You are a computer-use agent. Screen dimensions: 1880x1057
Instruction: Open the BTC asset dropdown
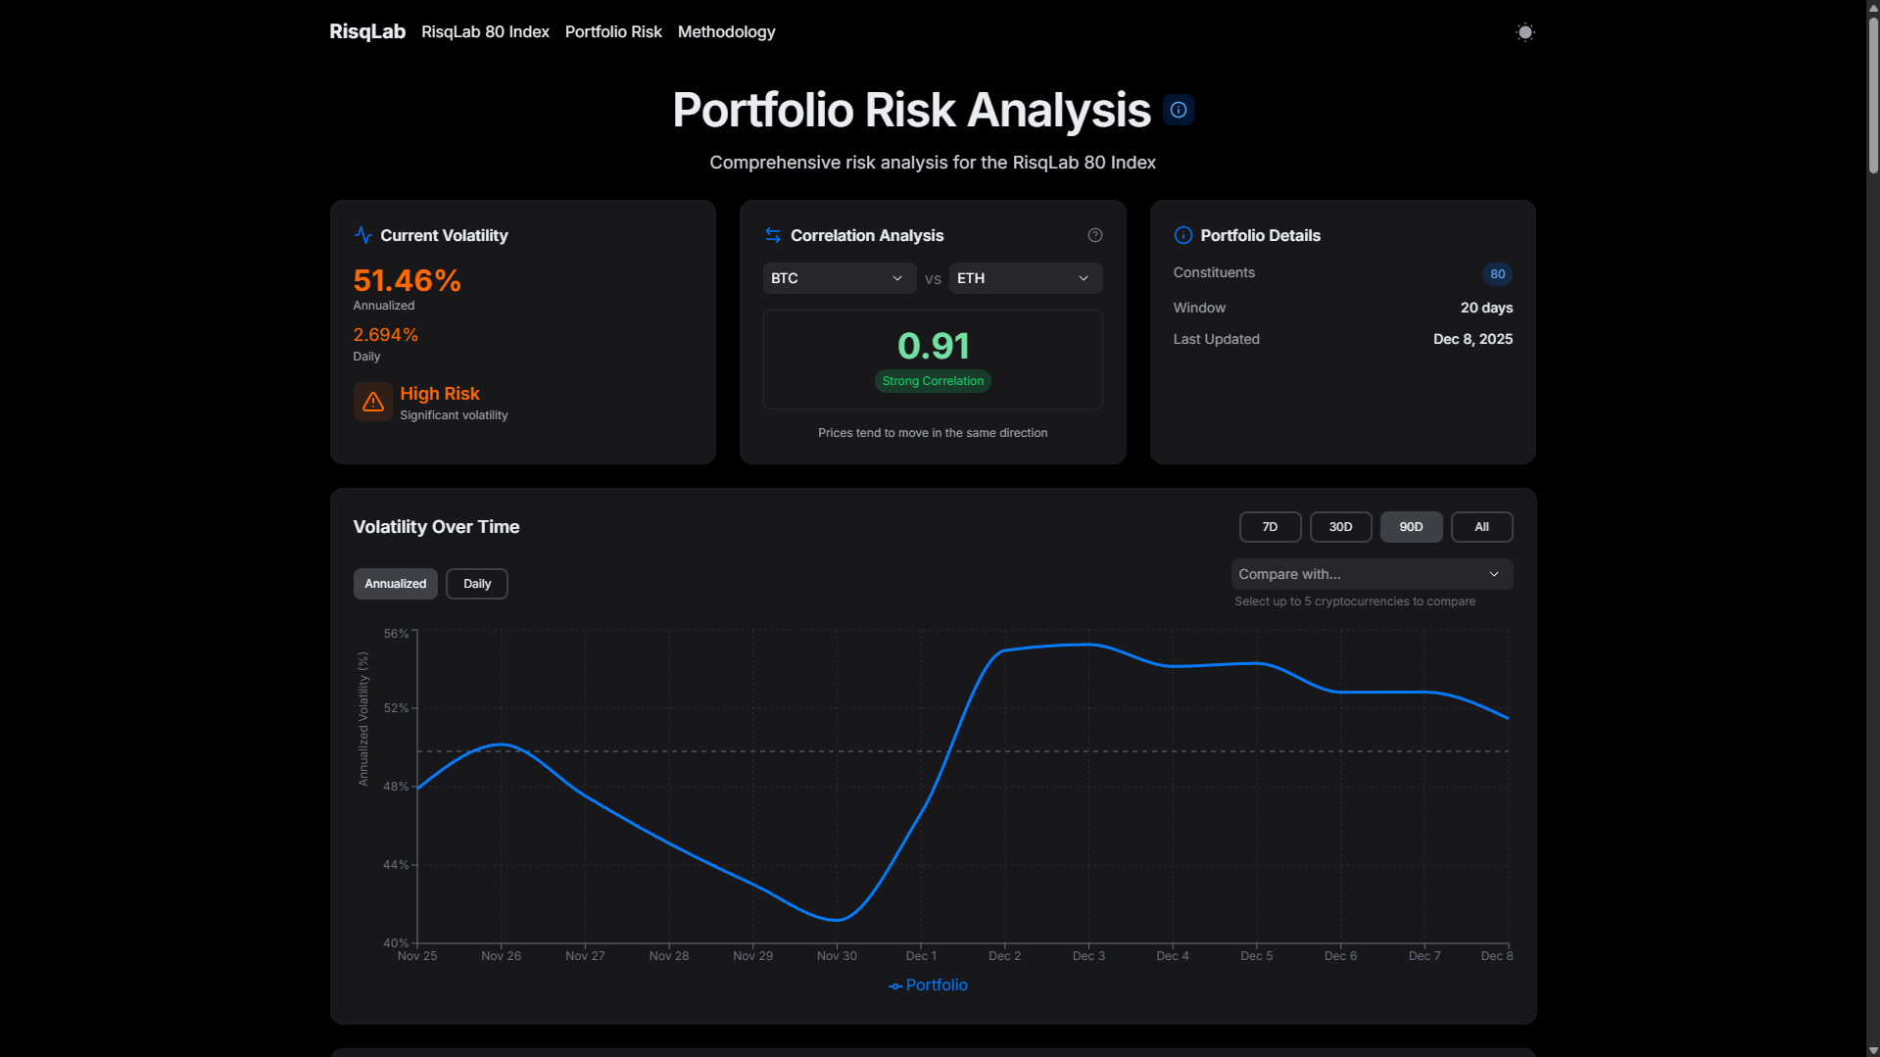coord(839,278)
